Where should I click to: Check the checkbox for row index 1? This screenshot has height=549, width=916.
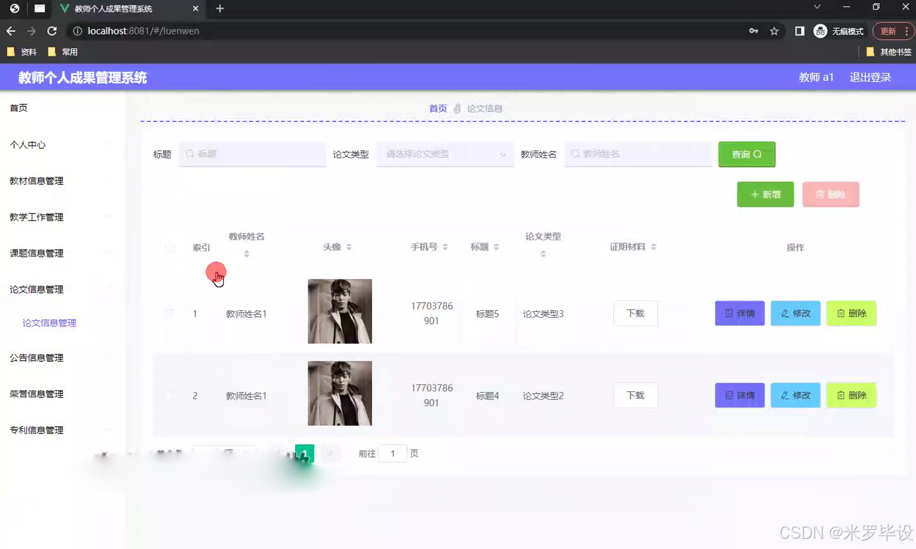click(x=170, y=313)
